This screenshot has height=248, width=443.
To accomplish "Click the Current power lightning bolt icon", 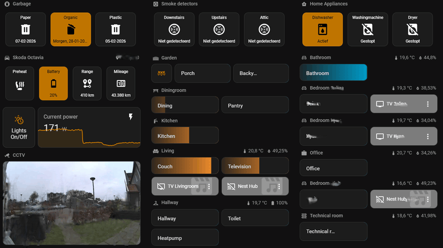I will pyautogui.click(x=131, y=117).
